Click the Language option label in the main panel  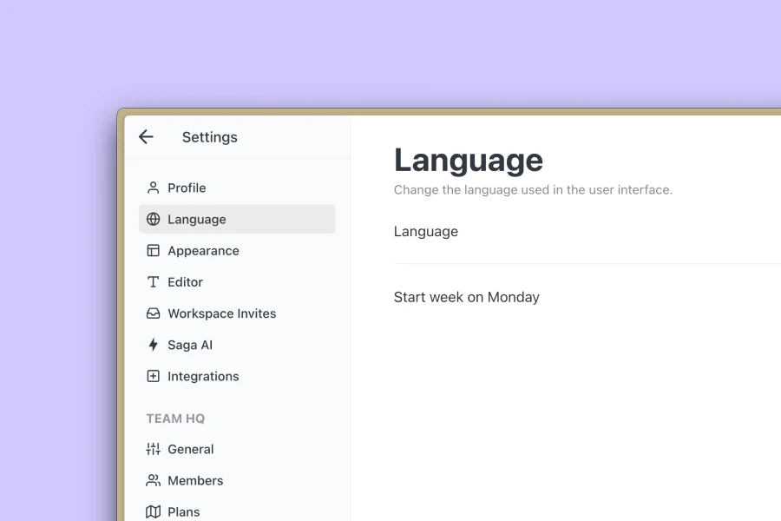click(x=426, y=232)
